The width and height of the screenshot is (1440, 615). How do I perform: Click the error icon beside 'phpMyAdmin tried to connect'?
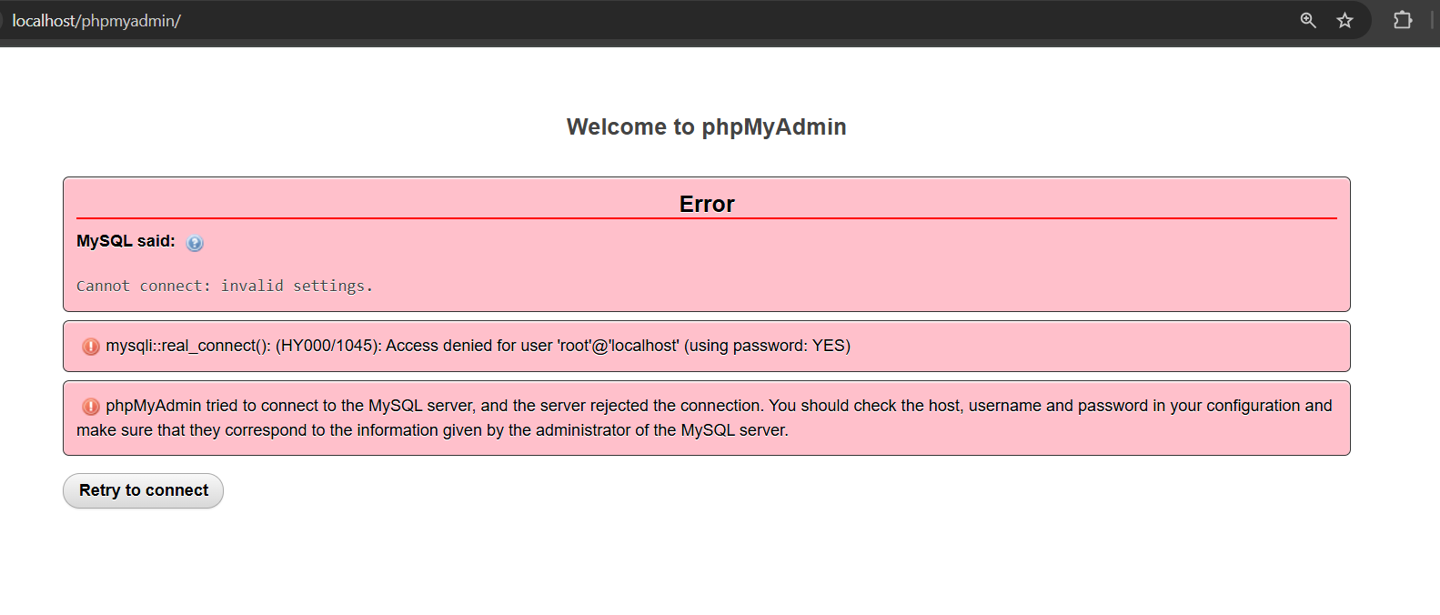click(x=91, y=407)
